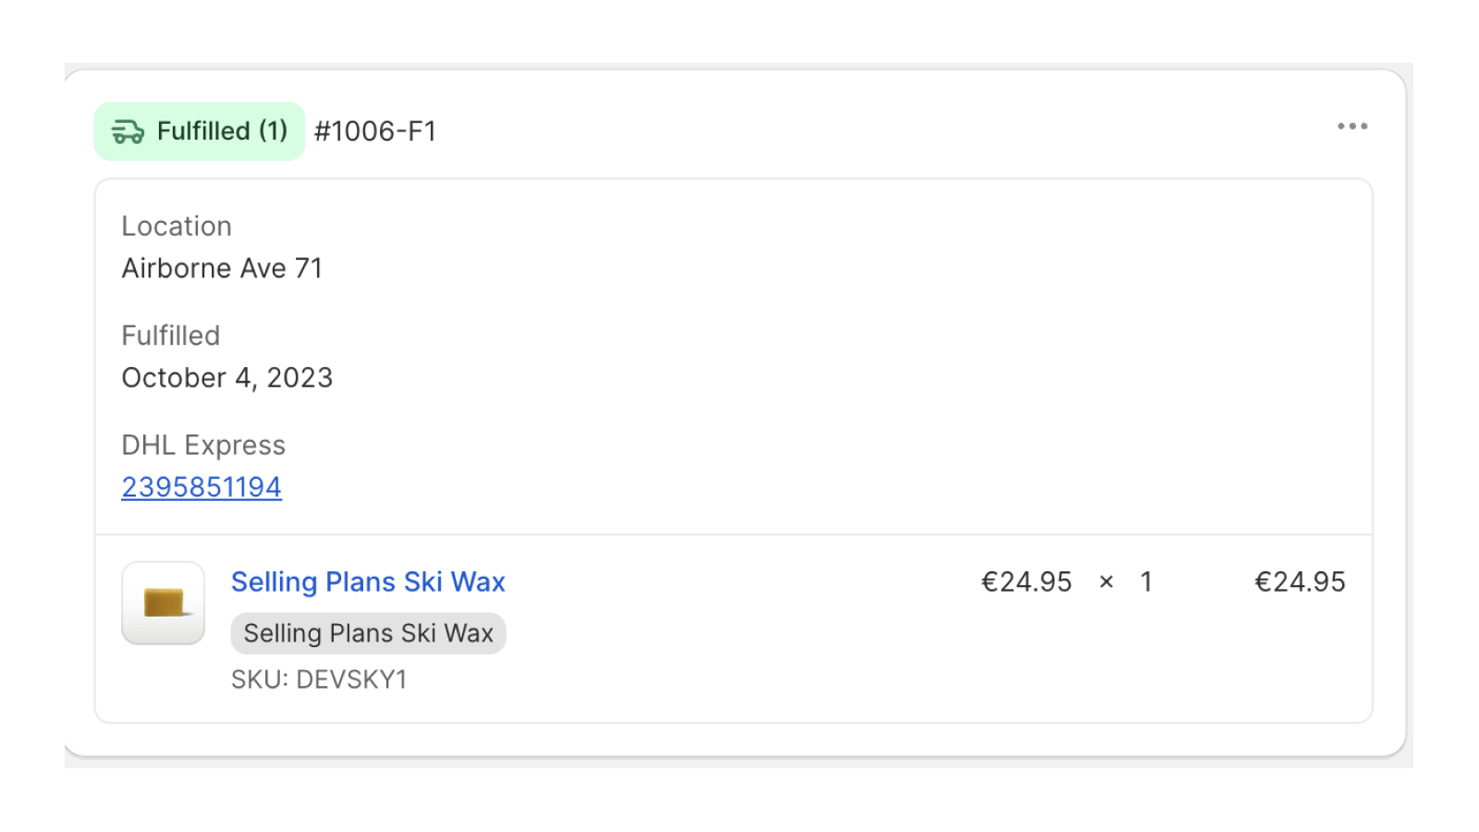Click the yellow wax block in the thumbnail

[164, 603]
